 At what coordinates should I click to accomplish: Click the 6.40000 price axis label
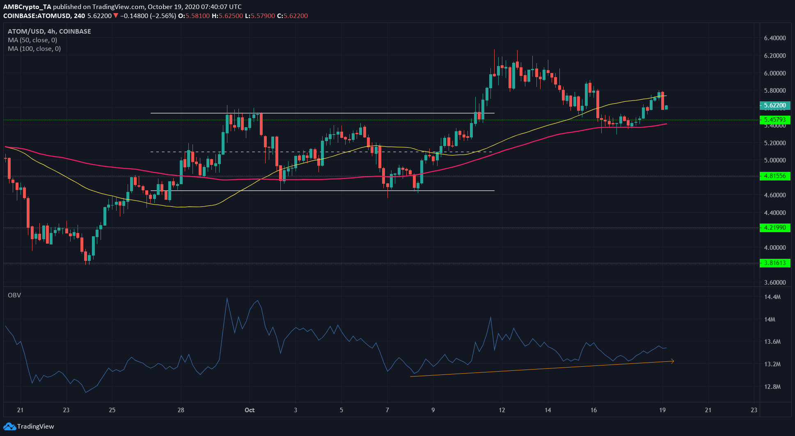[775, 38]
